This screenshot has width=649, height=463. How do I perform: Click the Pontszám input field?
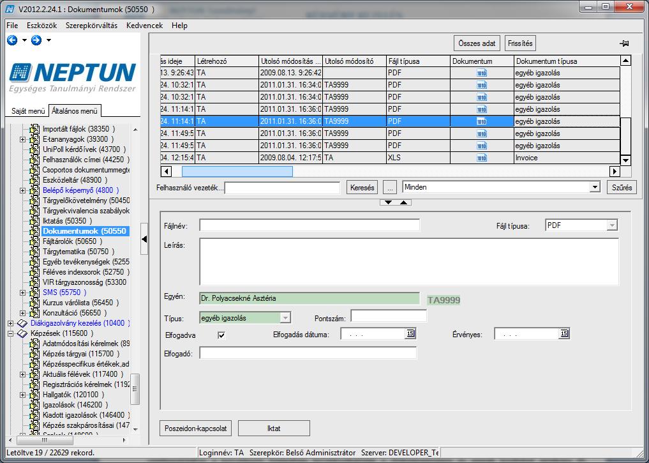[x=388, y=315]
